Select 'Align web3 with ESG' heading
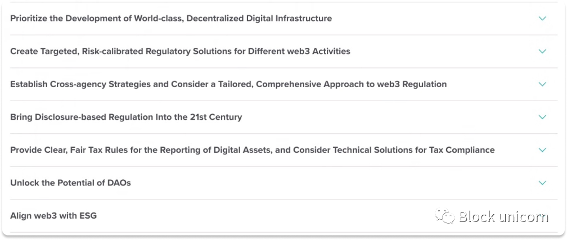567x240 pixels. pyautogui.click(x=53, y=216)
